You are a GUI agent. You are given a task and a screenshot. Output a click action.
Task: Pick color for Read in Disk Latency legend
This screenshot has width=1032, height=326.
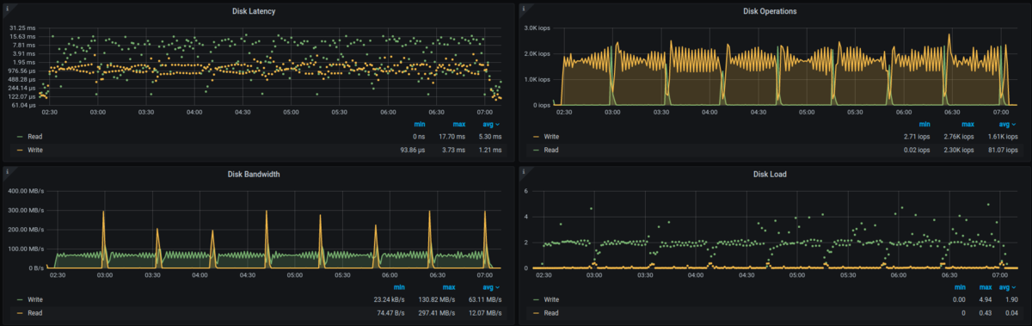(19, 136)
